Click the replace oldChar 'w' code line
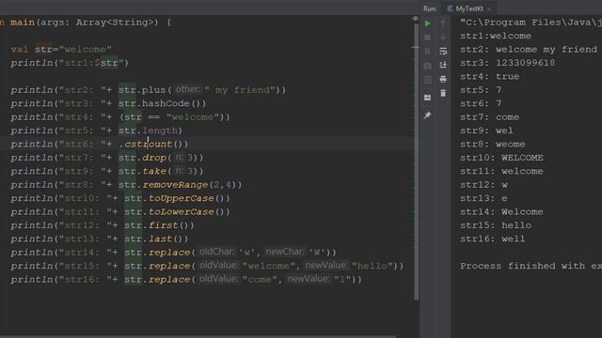 coord(173,253)
